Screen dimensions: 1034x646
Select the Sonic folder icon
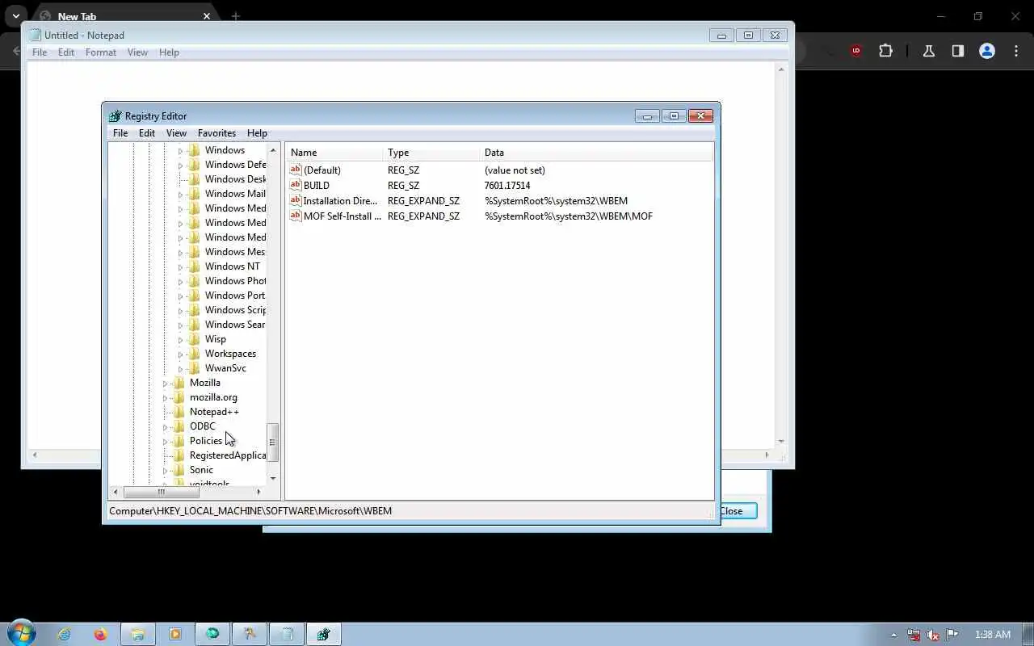(179, 470)
